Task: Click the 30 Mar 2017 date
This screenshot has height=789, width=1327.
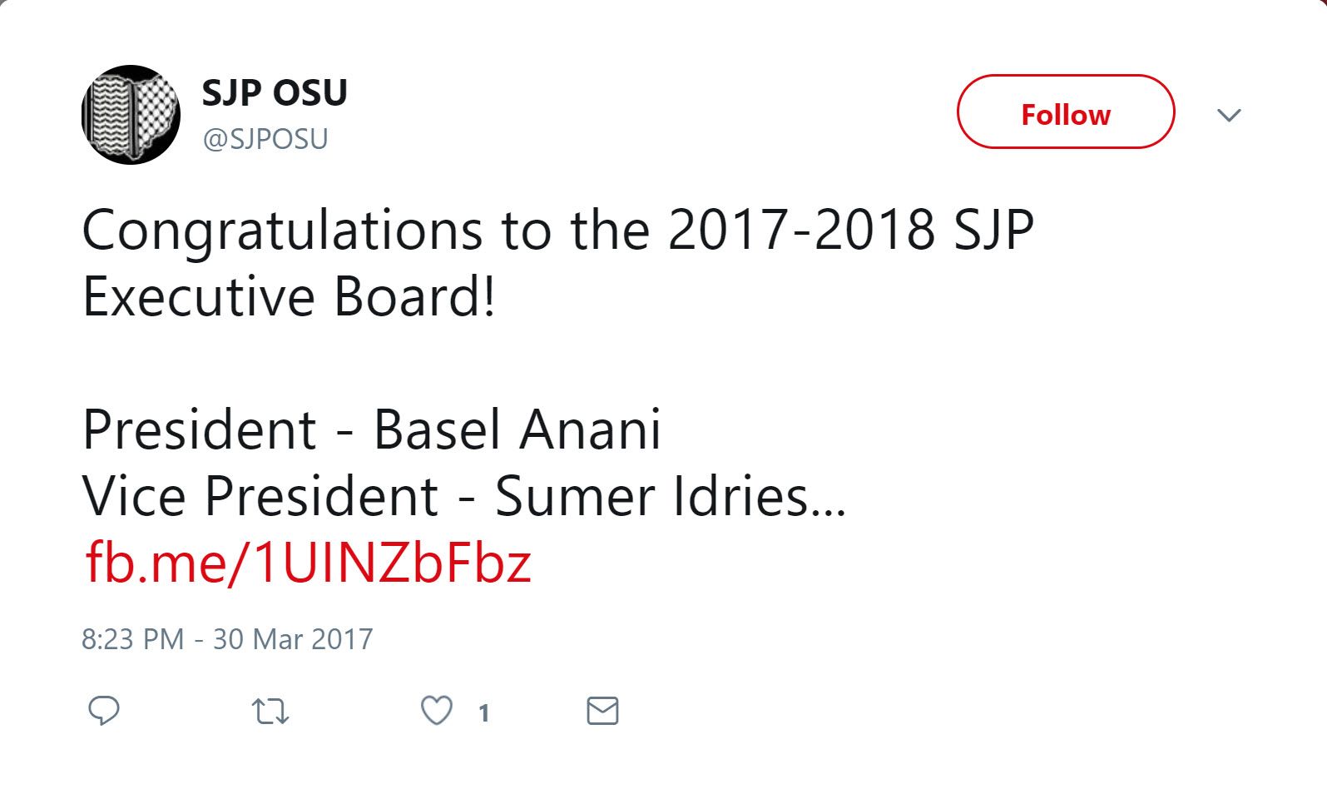Action: click(x=293, y=639)
